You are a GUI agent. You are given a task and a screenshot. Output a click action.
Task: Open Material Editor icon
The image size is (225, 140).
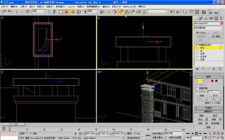[204, 12]
